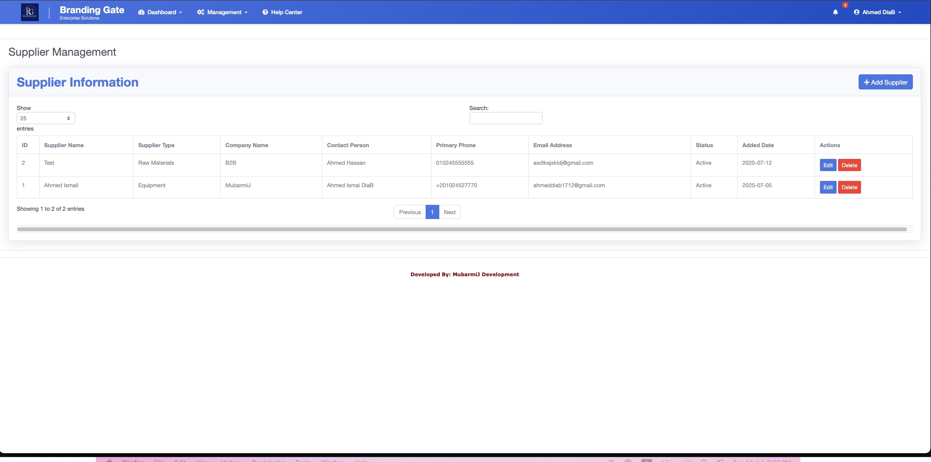Select page 1 in pagination
The width and height of the screenshot is (931, 462).
click(x=432, y=212)
